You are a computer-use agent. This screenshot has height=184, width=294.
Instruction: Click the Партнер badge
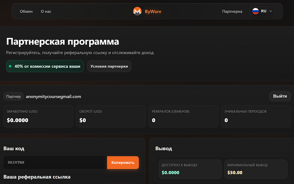pos(13,96)
